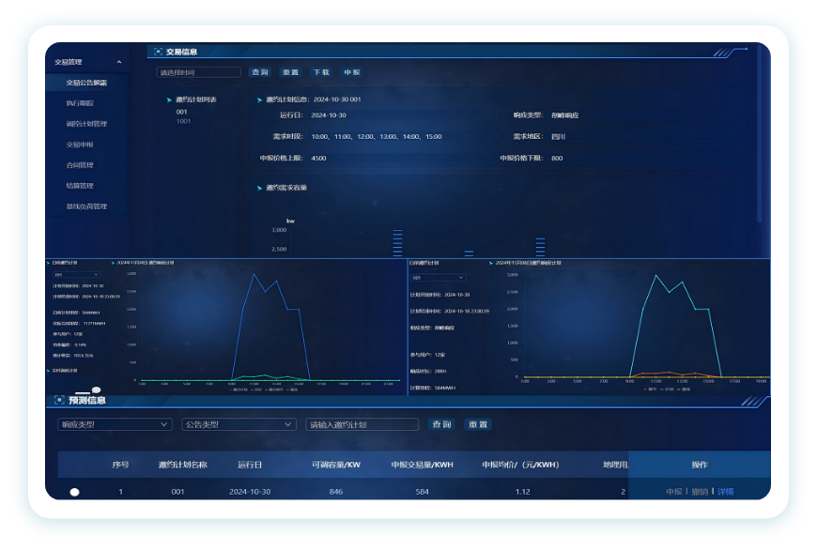This screenshot has height=550, width=817.
Task: Click the 1.12 average price cell
Action: [523, 492]
